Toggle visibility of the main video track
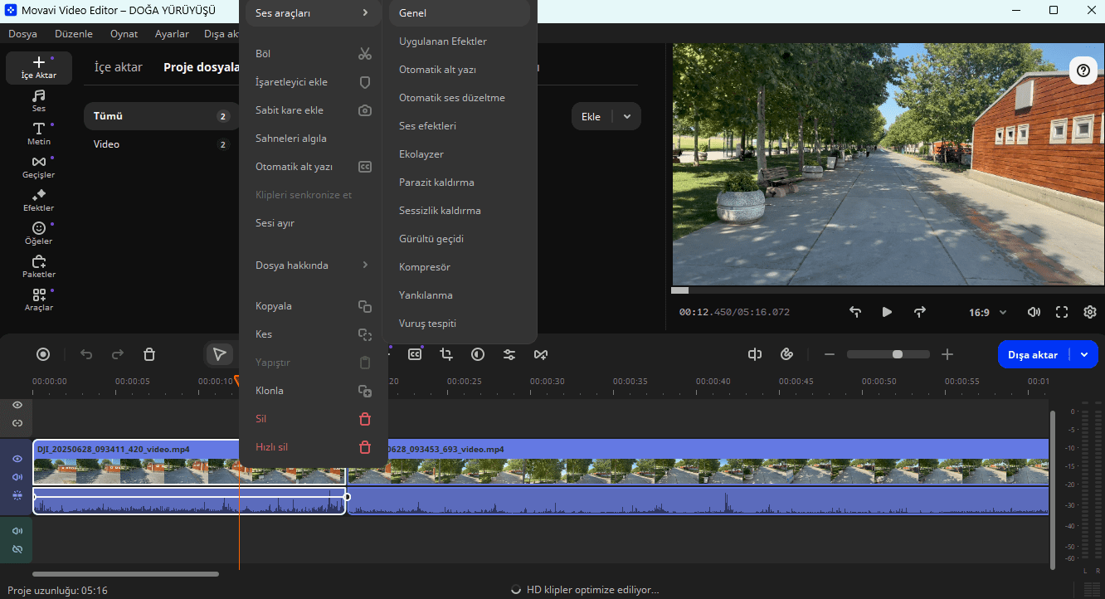This screenshot has height=599, width=1105. tap(17, 459)
